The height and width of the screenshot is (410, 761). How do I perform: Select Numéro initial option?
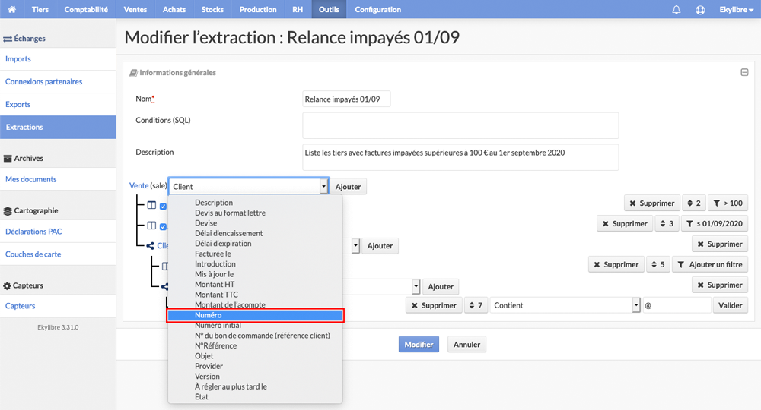218,325
